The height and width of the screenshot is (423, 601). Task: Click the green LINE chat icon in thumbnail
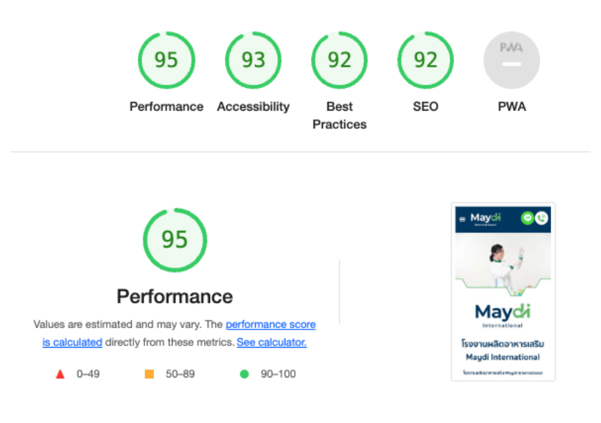(x=528, y=218)
